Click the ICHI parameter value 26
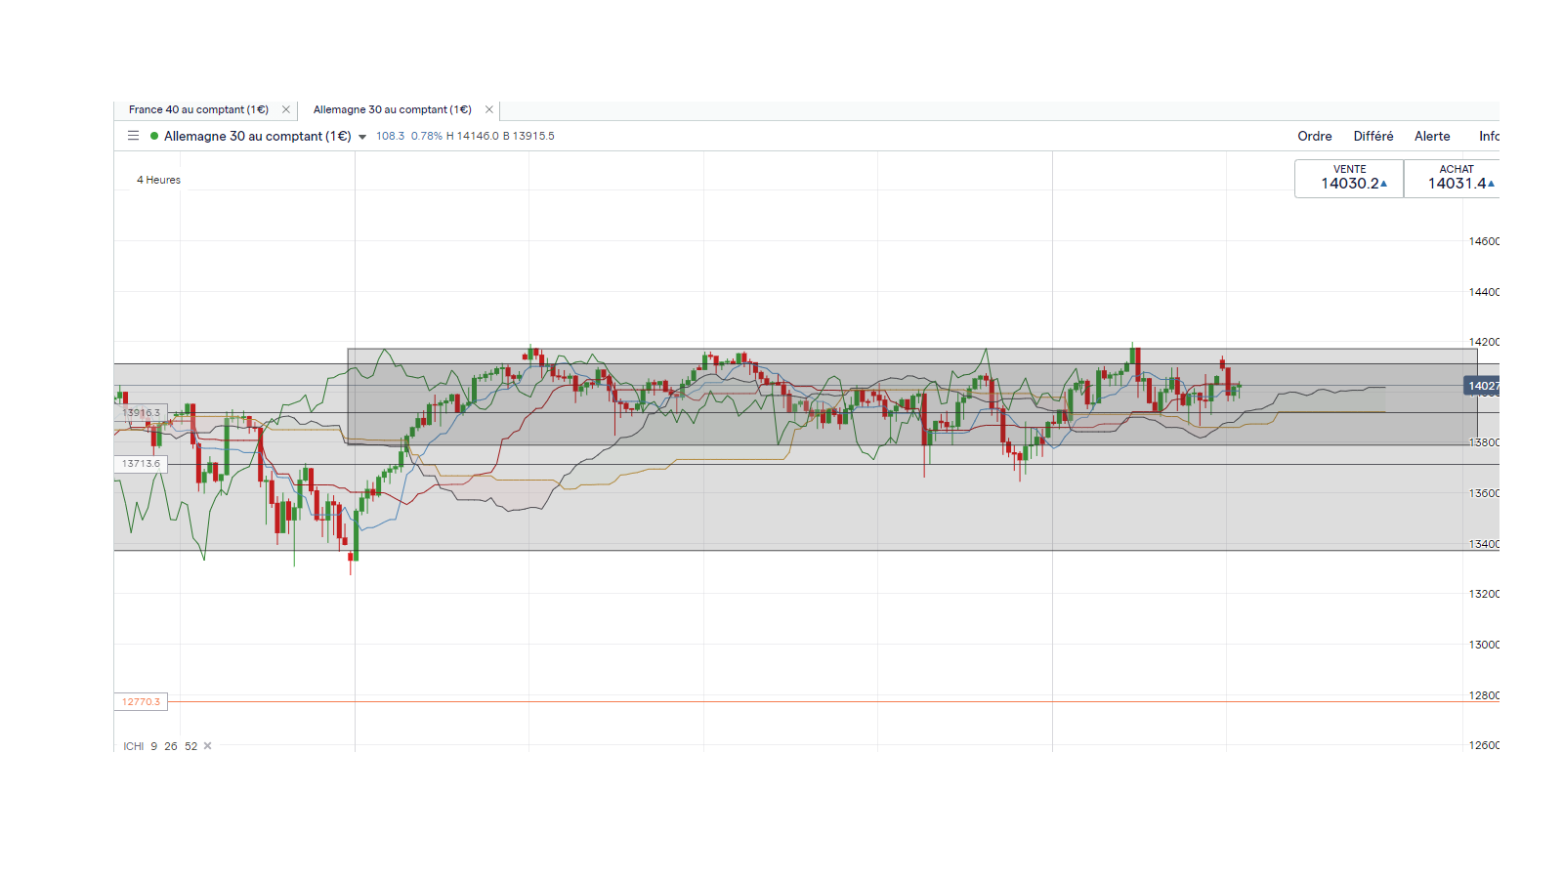1563x879 pixels. tap(171, 746)
